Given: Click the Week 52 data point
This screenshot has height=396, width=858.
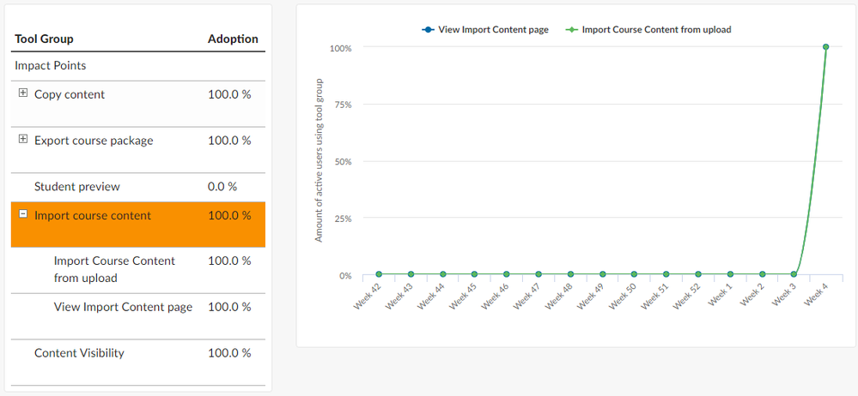Looking at the screenshot, I should [698, 274].
